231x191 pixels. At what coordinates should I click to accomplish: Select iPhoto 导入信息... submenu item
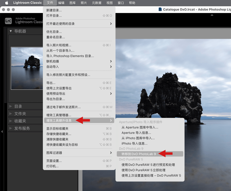(150, 144)
